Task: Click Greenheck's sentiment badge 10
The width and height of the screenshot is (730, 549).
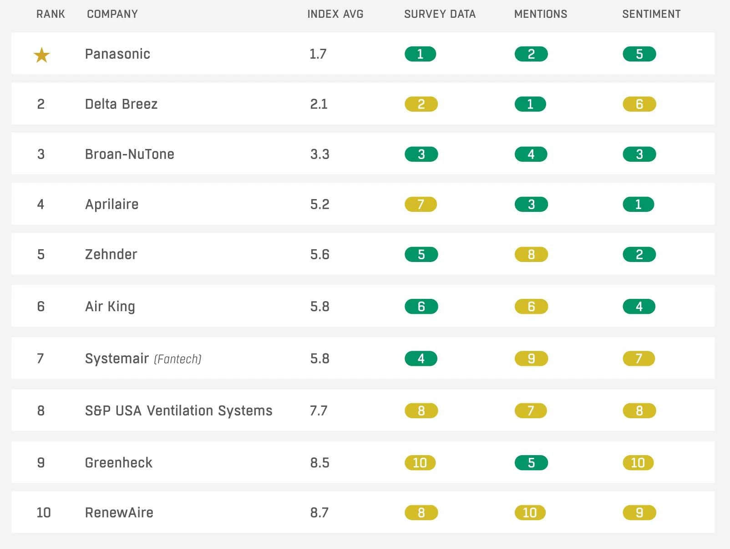Action: point(638,463)
